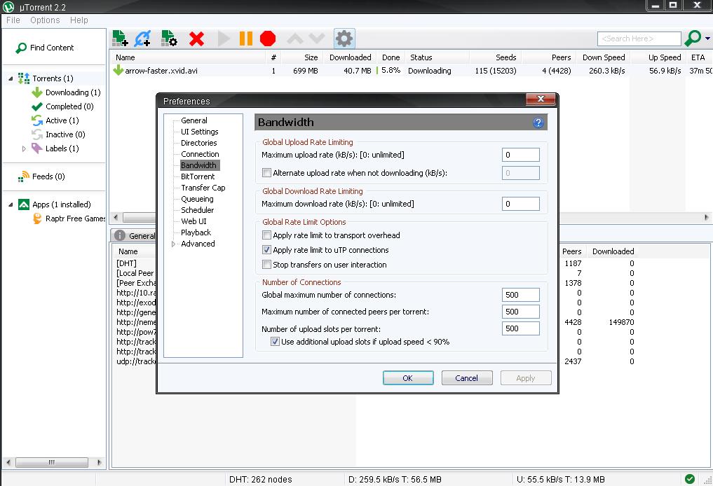713x486 pixels.
Task: Select BitTorrent preferences category
Action: [198, 176]
